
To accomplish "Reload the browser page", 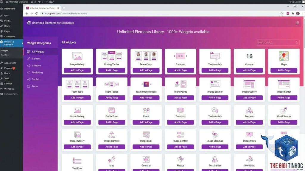I will [x=36, y=14].
